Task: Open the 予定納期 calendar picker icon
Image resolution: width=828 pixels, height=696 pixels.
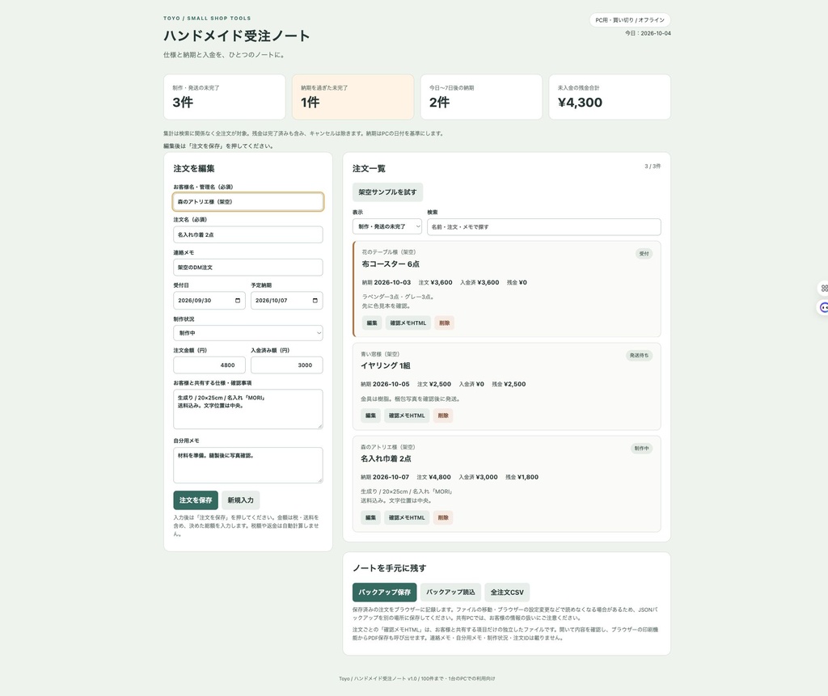Action: pos(315,301)
